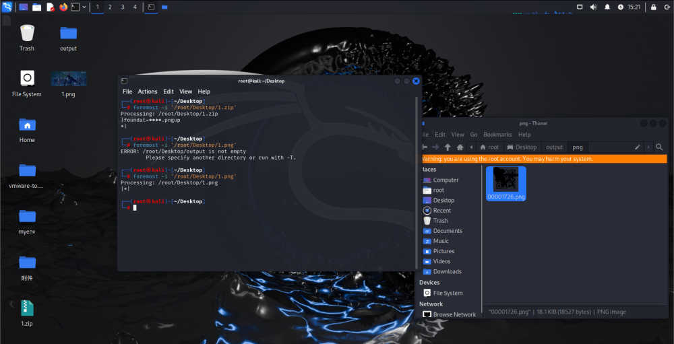
Task: Toggle path bar edit pencil icon
Action: pos(638,147)
